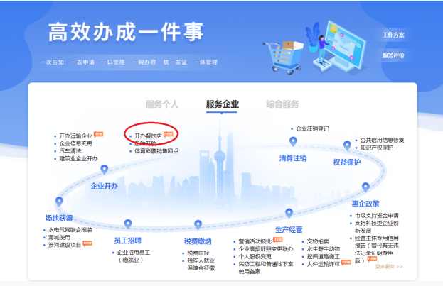The height and width of the screenshot is (286, 443).
Task: Open the 服务评价 button
Action: point(393,55)
